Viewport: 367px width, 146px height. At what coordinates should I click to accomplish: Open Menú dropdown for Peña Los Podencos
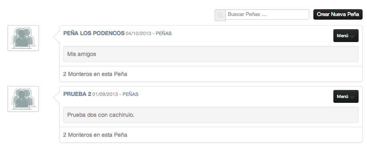coord(346,36)
